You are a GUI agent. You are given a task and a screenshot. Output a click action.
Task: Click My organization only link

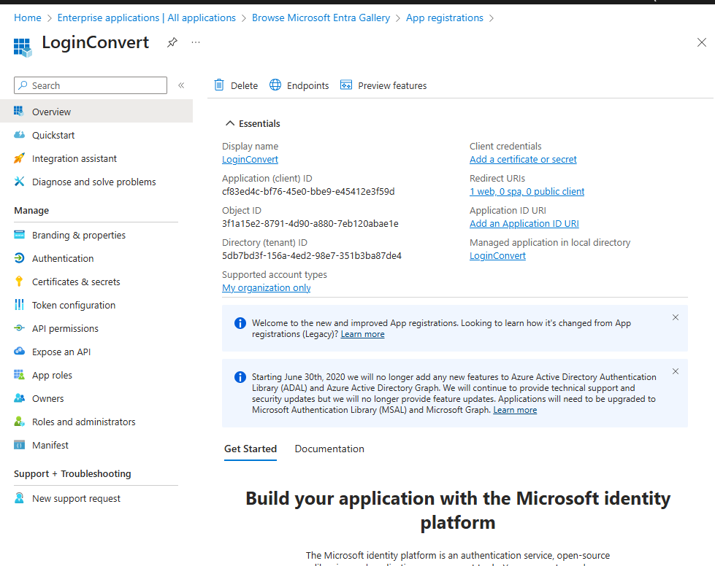click(x=267, y=288)
